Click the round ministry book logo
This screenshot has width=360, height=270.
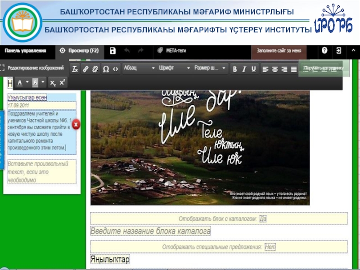22,22
